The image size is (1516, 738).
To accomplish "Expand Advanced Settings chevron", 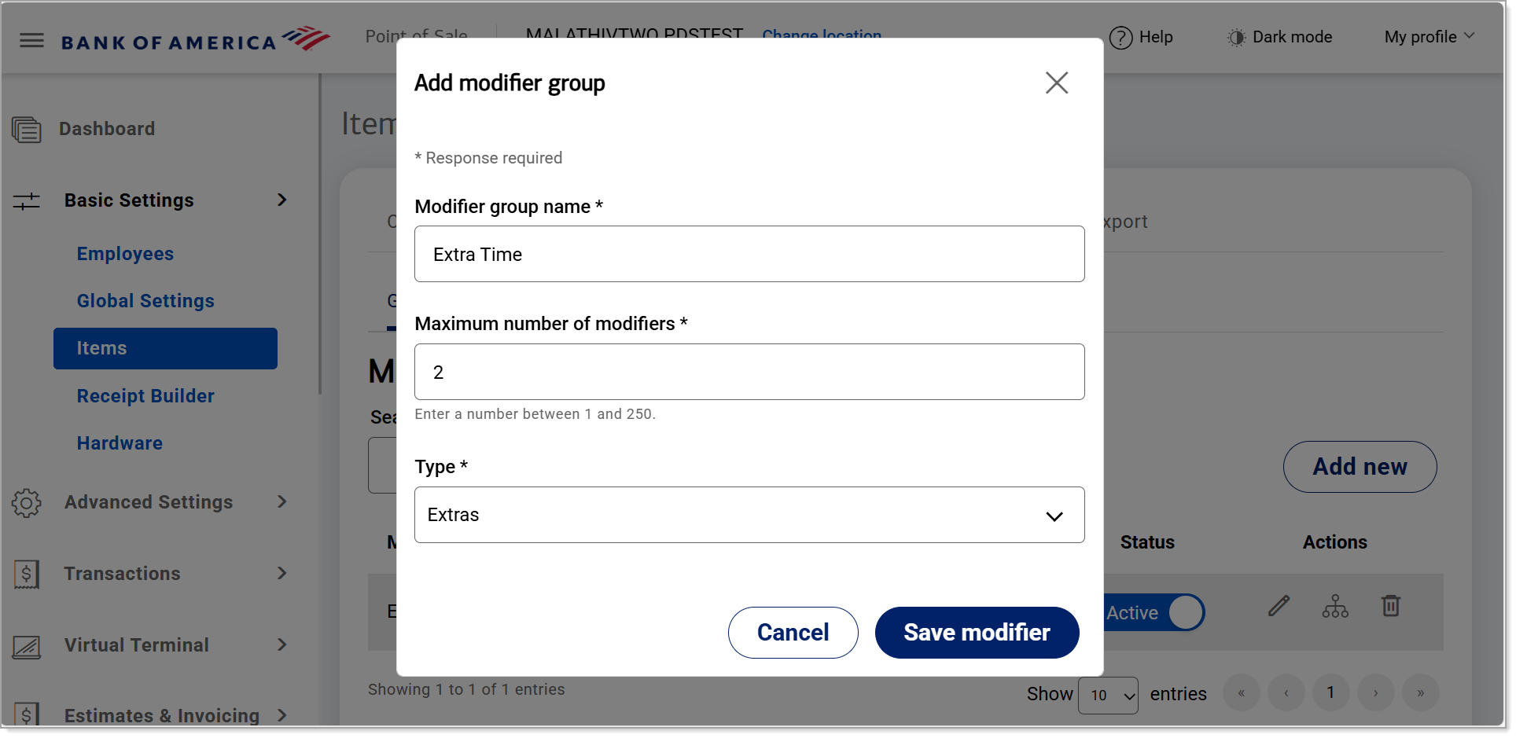I will pyautogui.click(x=281, y=502).
